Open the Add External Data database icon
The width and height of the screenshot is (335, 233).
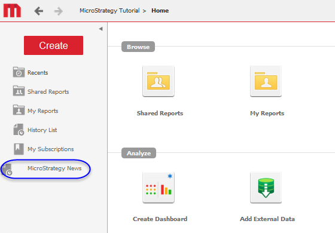(x=266, y=188)
